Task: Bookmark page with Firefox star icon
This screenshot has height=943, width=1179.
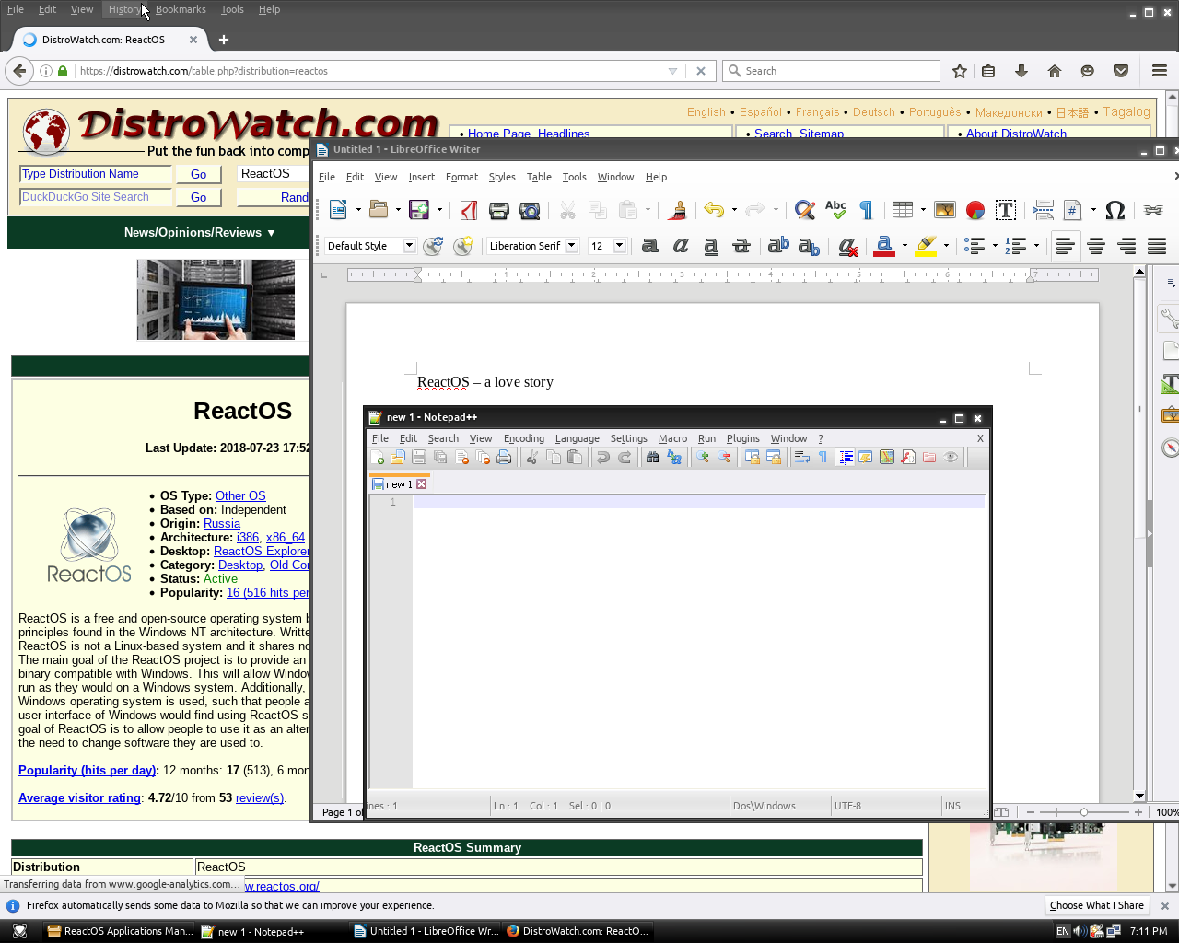Action: pos(960,71)
